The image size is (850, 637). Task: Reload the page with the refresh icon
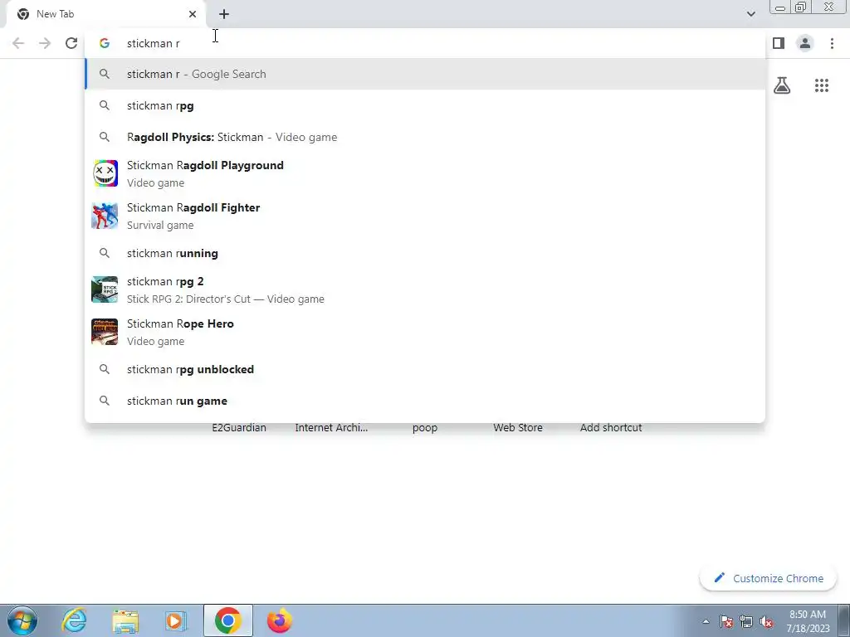[71, 43]
